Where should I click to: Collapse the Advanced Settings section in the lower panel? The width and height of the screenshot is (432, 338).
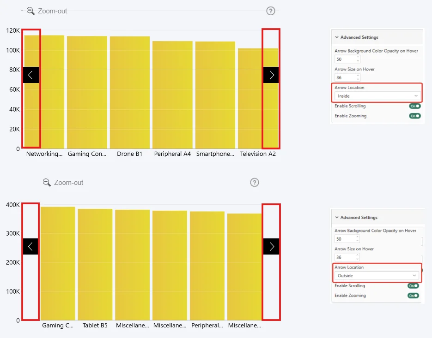337,217
